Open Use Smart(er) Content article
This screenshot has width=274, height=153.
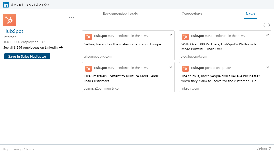tap(121, 79)
